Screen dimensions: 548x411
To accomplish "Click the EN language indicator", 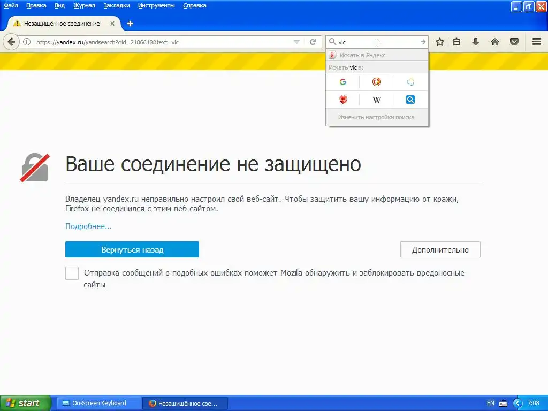I will click(x=491, y=404).
